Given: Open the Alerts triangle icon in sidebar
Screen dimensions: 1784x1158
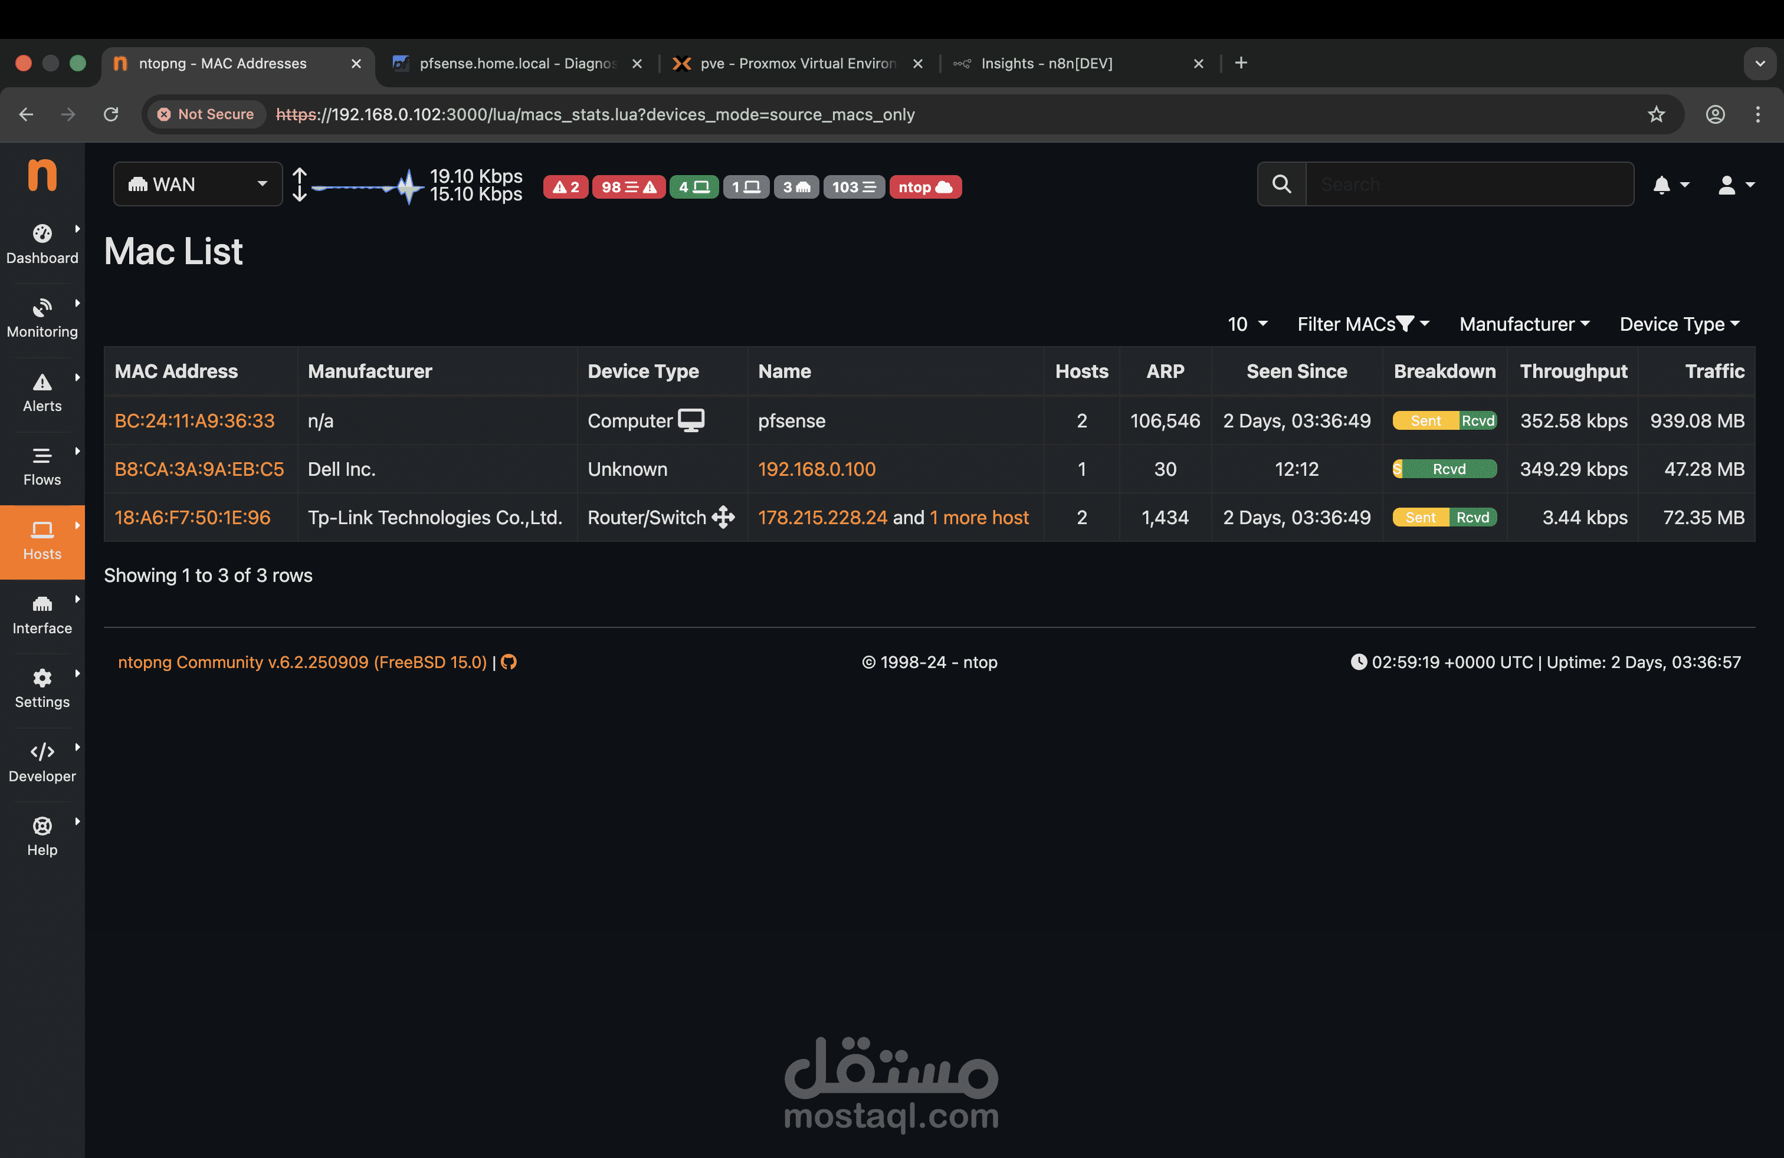Looking at the screenshot, I should (42, 382).
